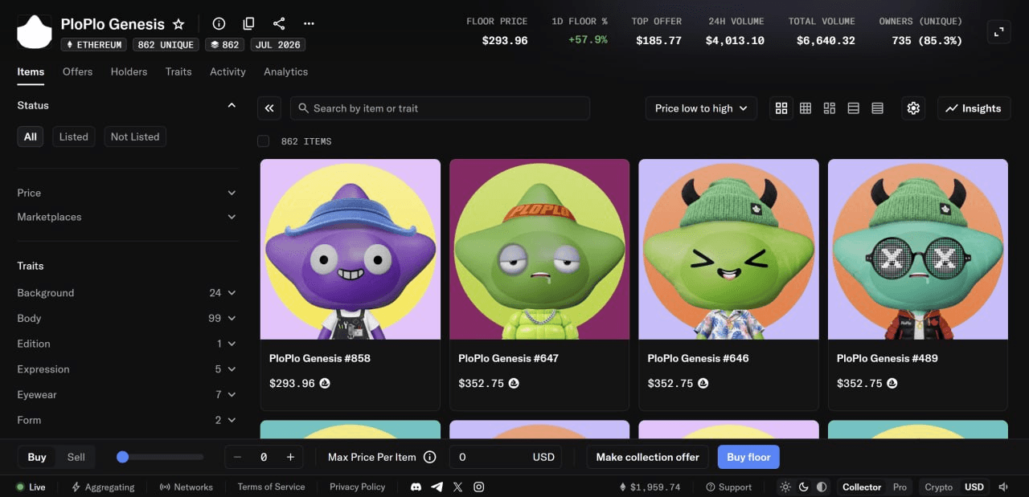Open the collection info icon
The image size is (1029, 497).
[219, 24]
